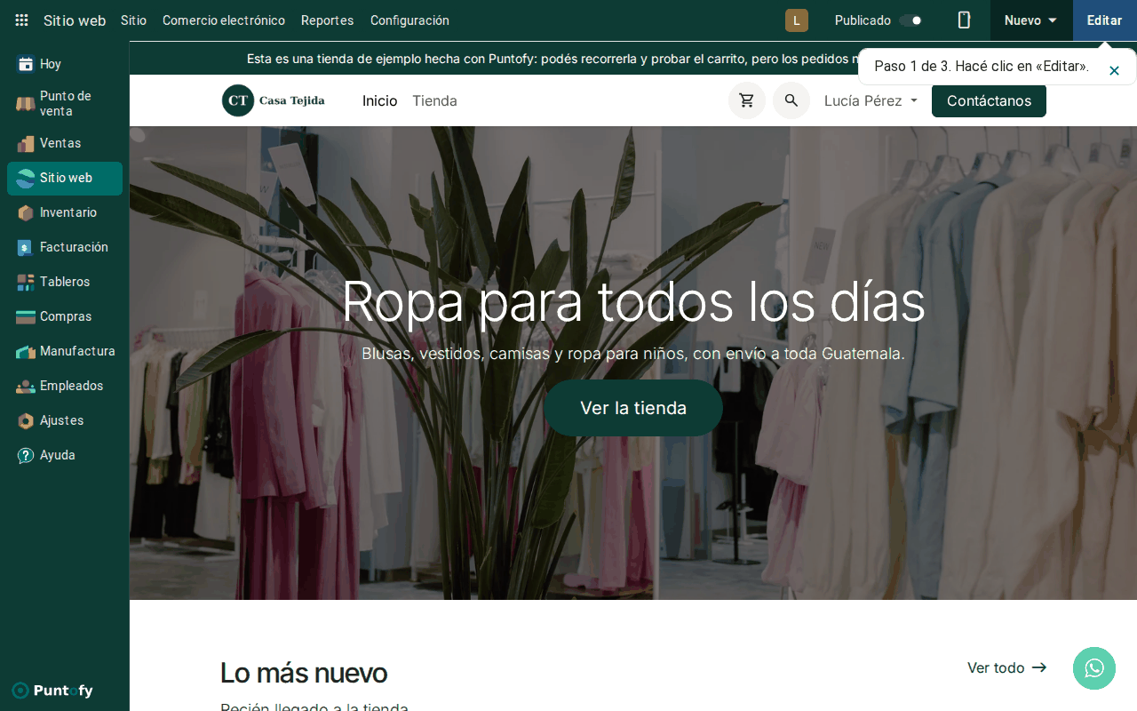Click the hero heading Ropa para todos los días
The height and width of the screenshot is (711, 1137).
[x=633, y=301]
